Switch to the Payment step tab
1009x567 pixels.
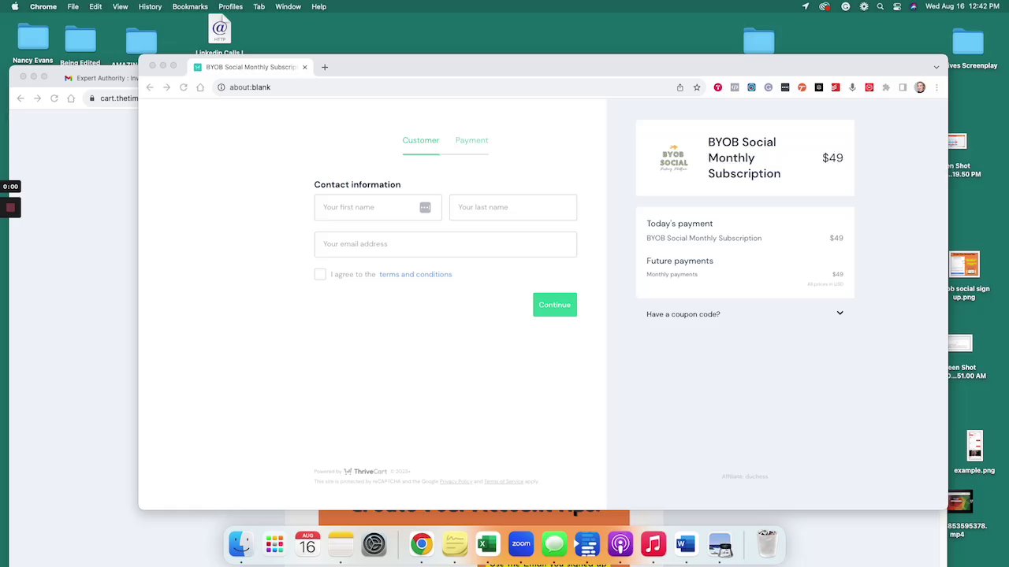click(471, 140)
